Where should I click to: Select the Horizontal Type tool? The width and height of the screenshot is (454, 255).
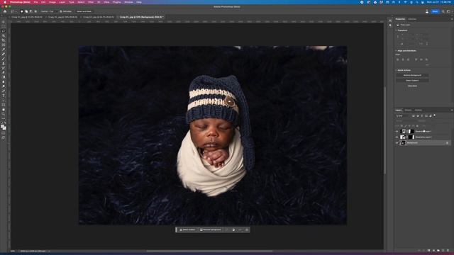point(4,96)
